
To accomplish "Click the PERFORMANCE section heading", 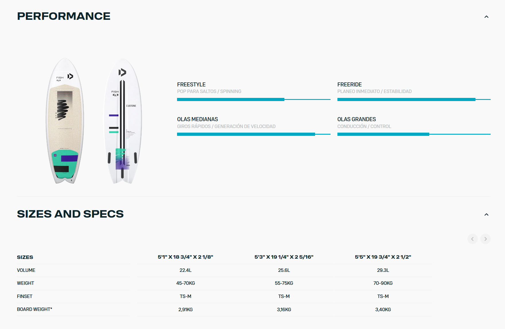I will click(x=64, y=16).
